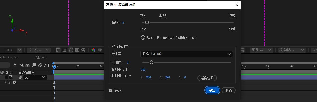Open the viewer resolution (二分...) dropdown
Image resolution: width=317 pixels, height=102 pixels.
click(39, 50)
